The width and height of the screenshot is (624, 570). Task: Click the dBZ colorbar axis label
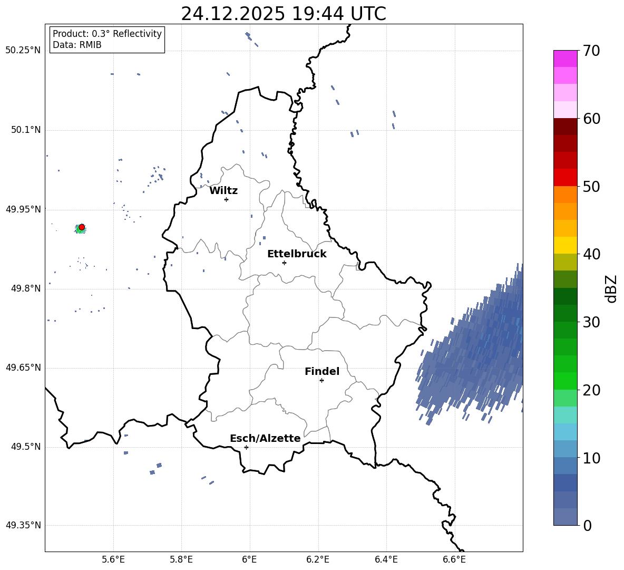[x=610, y=288]
